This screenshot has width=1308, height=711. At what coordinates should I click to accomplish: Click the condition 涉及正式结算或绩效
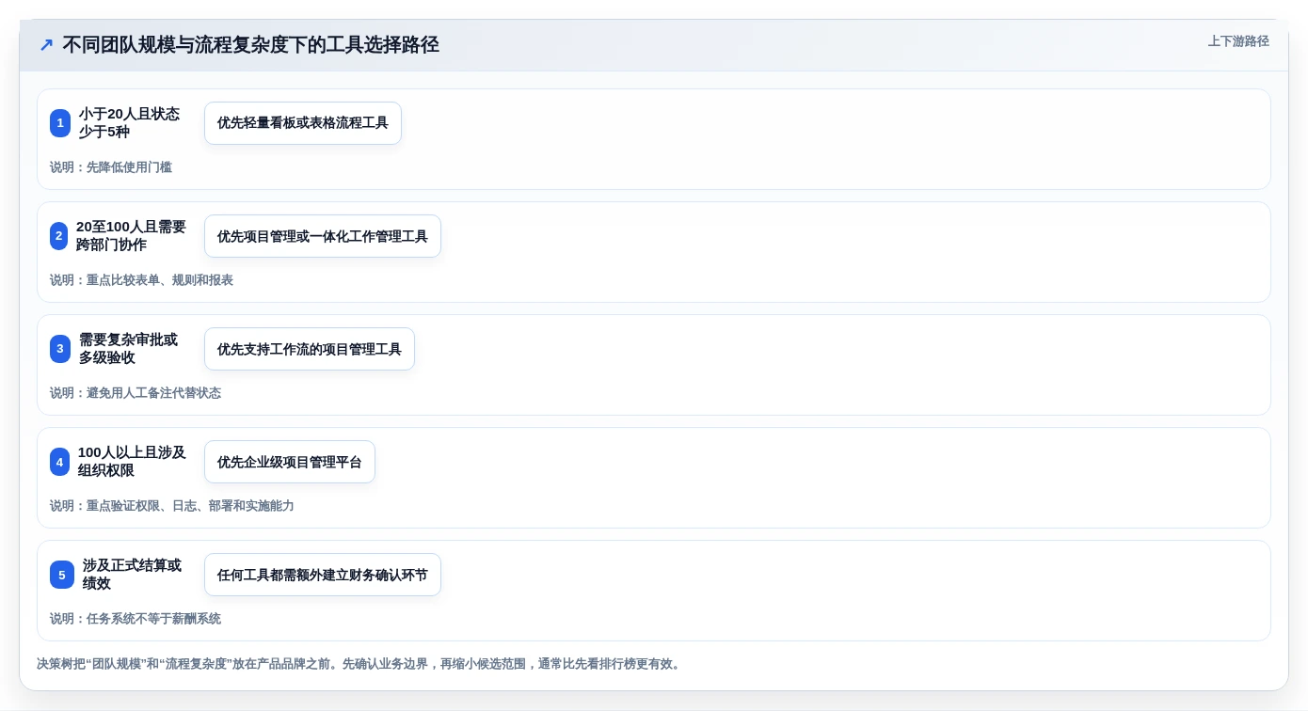132,575
